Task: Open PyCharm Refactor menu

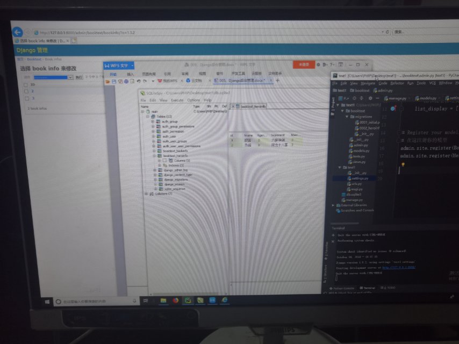Action: click(397, 83)
